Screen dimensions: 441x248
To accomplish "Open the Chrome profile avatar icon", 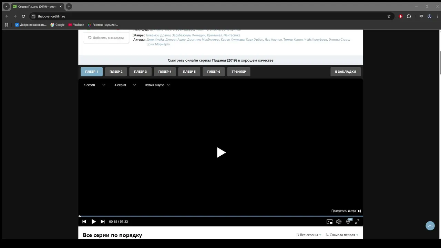I will (430, 16).
